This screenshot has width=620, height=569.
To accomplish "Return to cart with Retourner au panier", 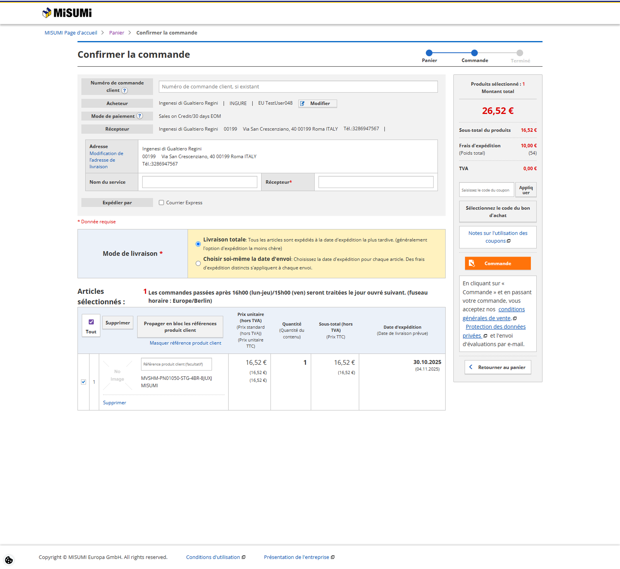I will (x=498, y=367).
